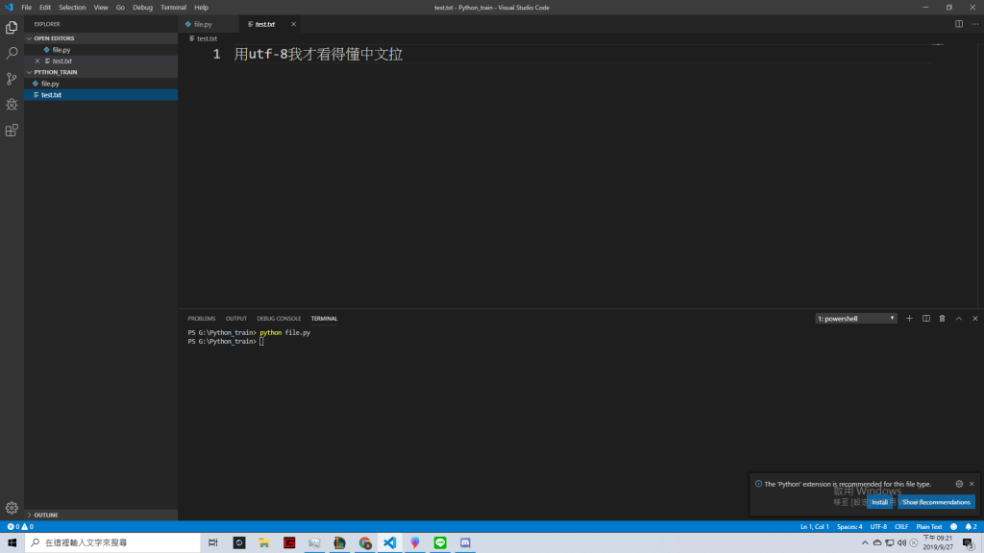Viewport: 984px width, 553px height.
Task: Install the recommended Python extension
Action: click(880, 502)
